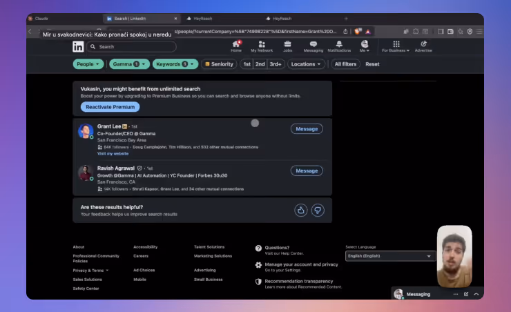Click the address bar URL
511x312 pixels.
click(x=256, y=32)
